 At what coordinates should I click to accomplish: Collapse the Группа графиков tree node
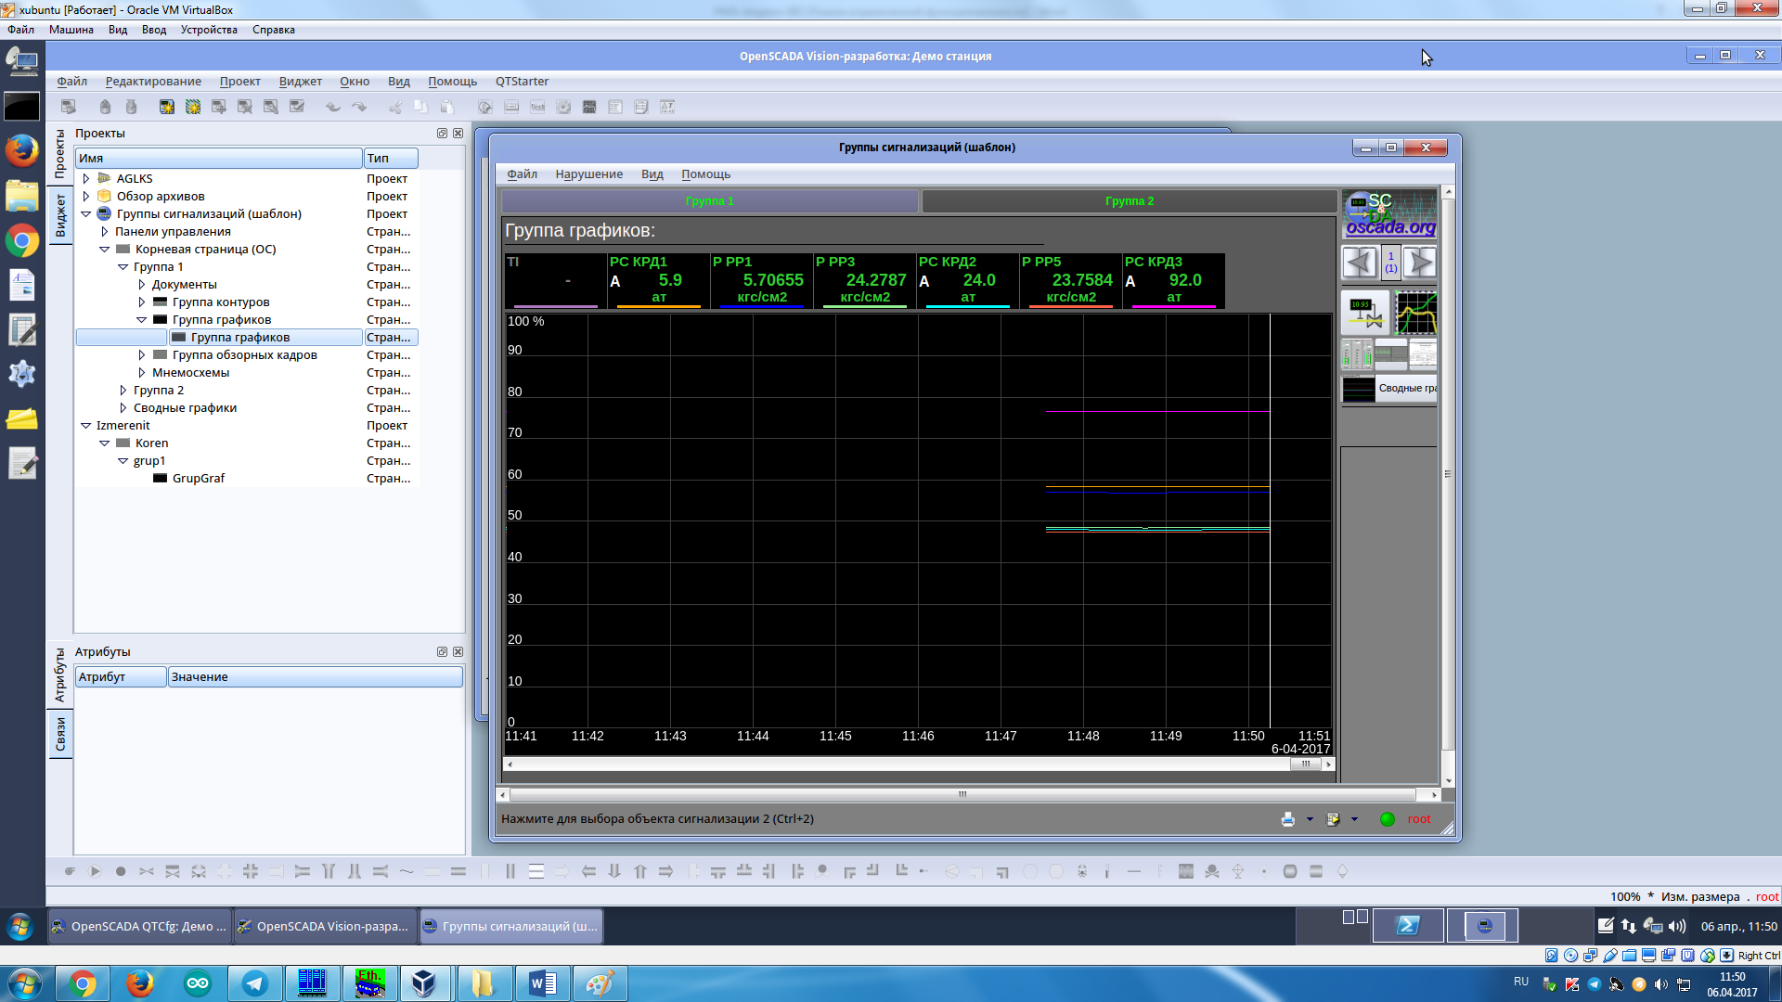tap(142, 320)
